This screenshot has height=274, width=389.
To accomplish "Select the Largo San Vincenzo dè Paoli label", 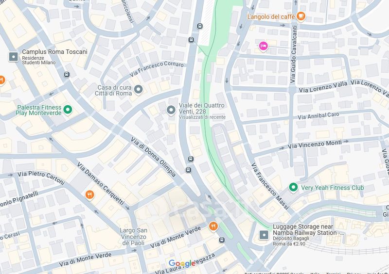I will click(133, 237).
